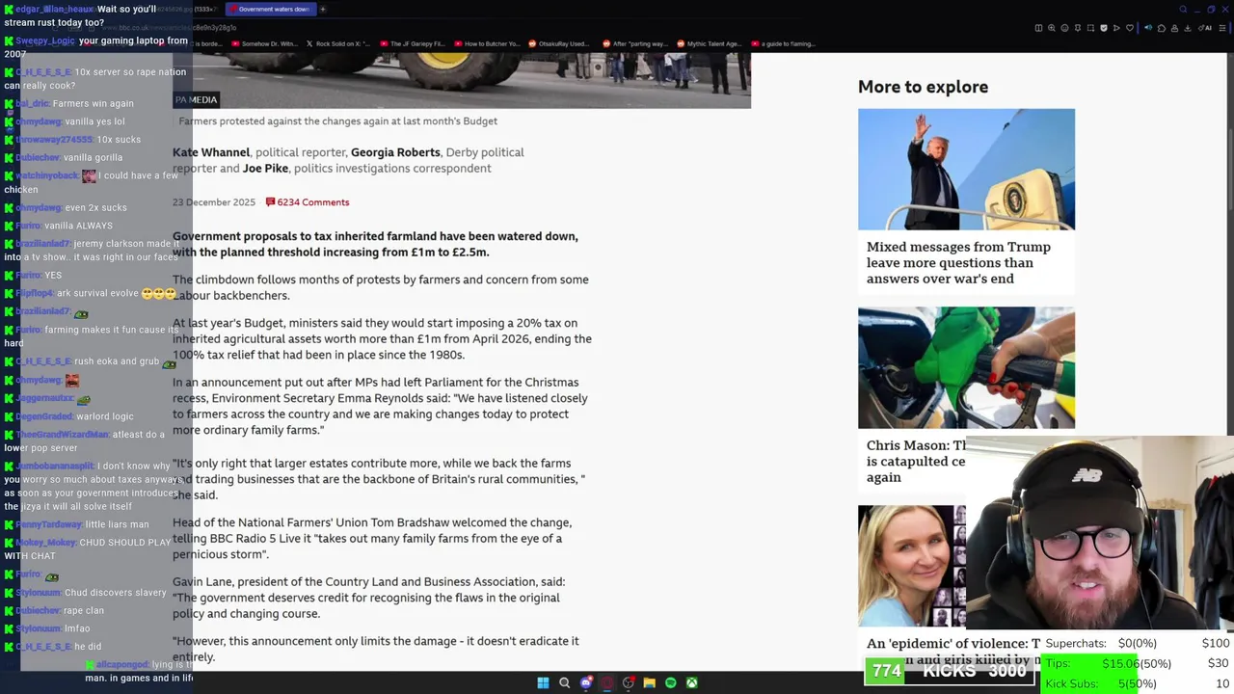Open a new tab with plus button
Image resolution: width=1234 pixels, height=694 pixels.
point(323,9)
